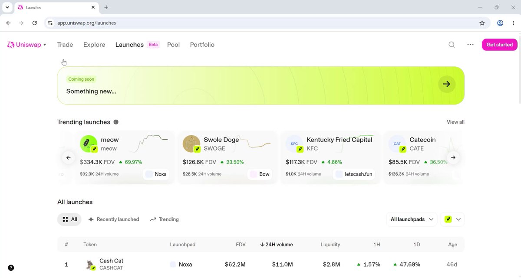Click the address bar URL
This screenshot has height=278, width=521.
(x=87, y=23)
